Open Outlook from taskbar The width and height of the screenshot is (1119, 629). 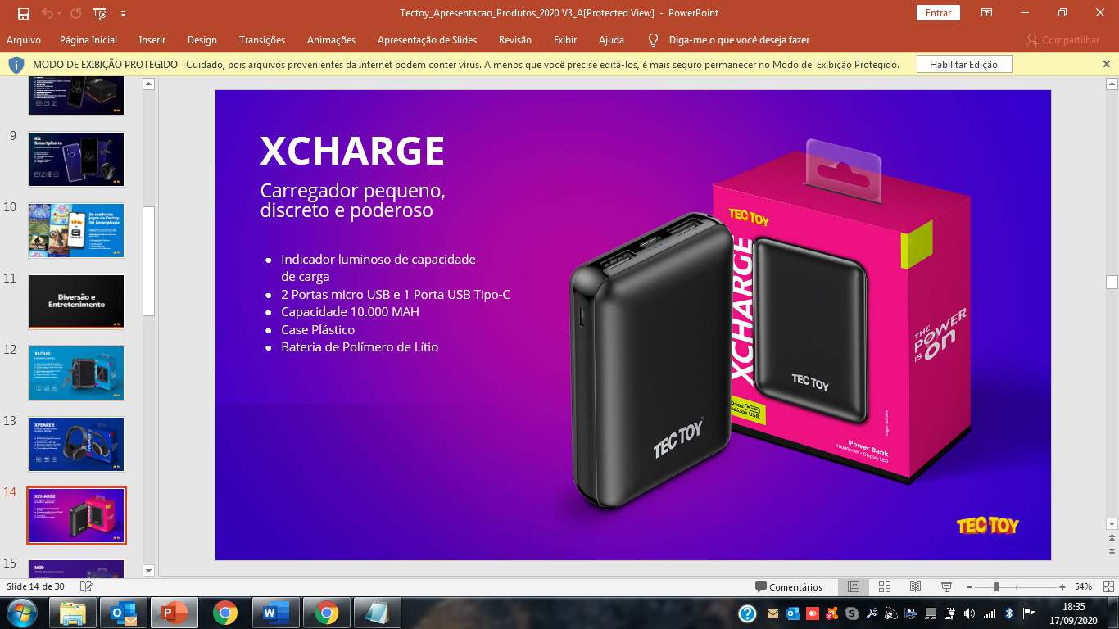[124, 613]
